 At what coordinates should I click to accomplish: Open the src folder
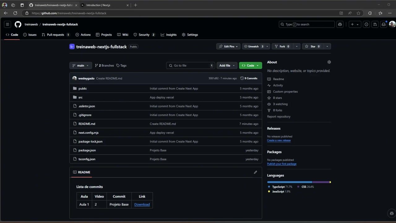[80, 97]
